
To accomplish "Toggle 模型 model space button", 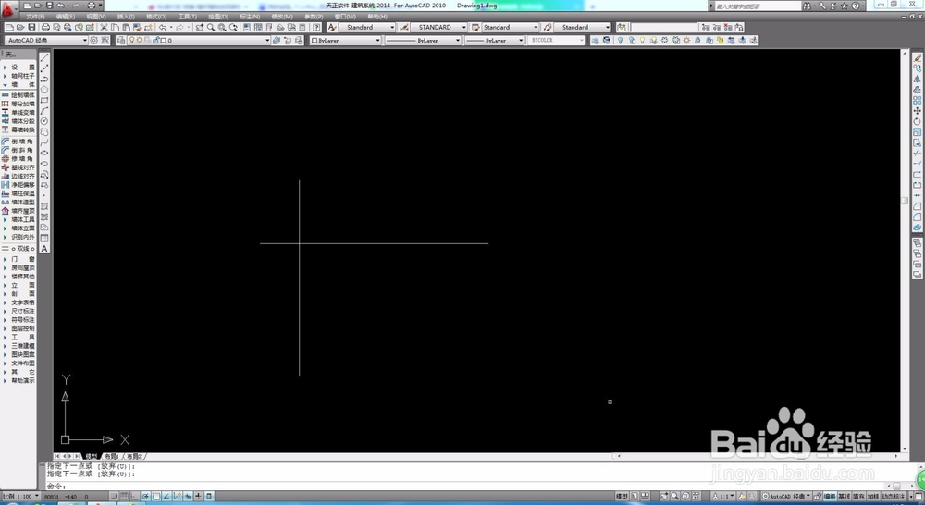I will (622, 497).
